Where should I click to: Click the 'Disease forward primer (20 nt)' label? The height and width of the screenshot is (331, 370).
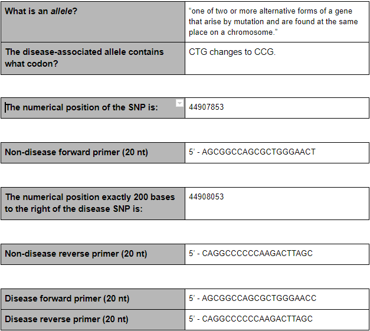67,298
